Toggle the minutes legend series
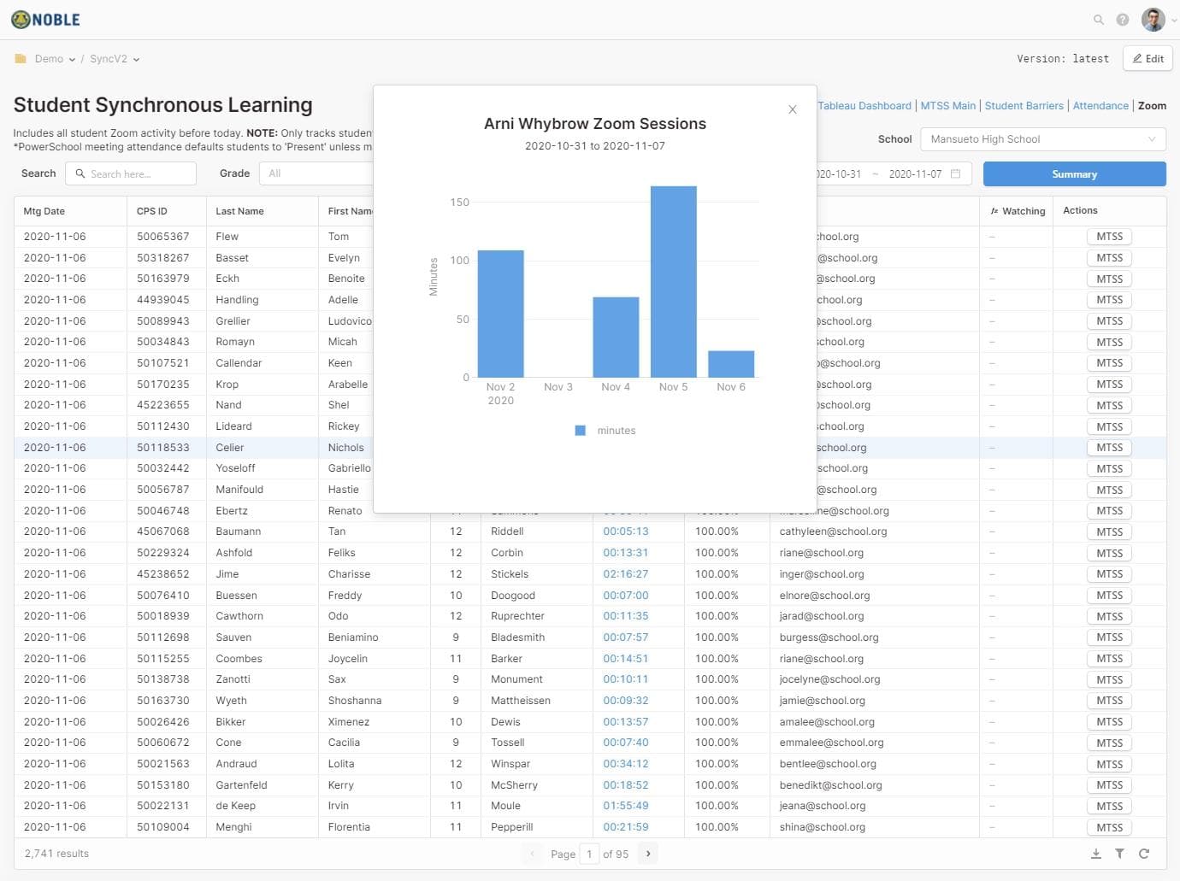This screenshot has height=881, width=1180. point(605,431)
